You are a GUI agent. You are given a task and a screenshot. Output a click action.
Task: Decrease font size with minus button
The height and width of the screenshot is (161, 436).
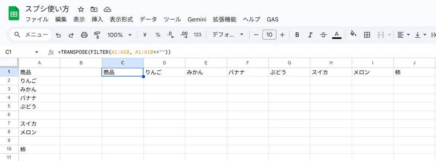256,35
